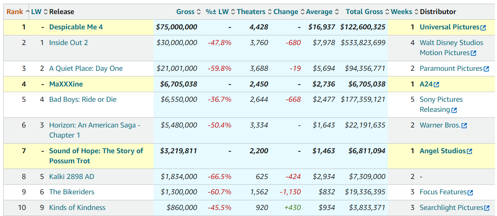Click external link icon next to Universal Pictures
The image size is (497, 216).
pos(483,28)
